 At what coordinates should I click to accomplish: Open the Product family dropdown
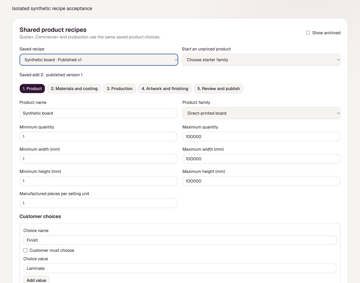click(x=261, y=113)
